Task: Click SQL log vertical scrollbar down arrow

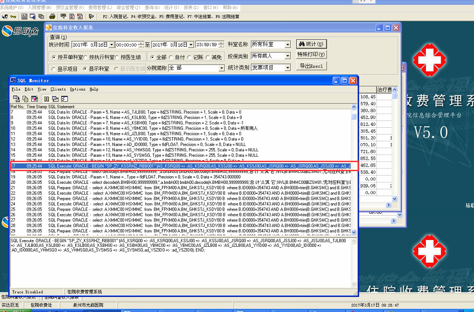Action: [354, 232]
